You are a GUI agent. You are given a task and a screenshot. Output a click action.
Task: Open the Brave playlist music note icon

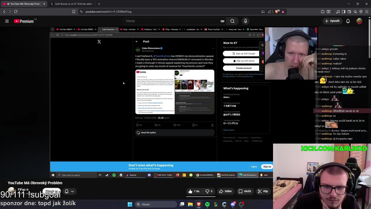click(338, 12)
